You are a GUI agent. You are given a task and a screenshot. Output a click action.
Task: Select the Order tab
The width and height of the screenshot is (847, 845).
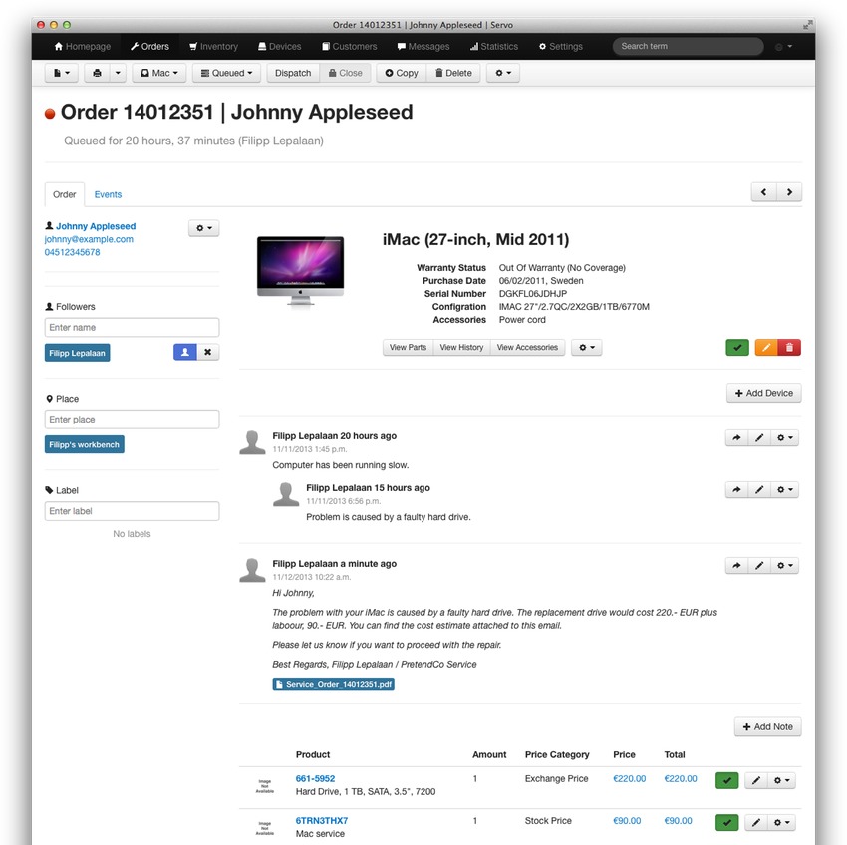click(x=65, y=194)
